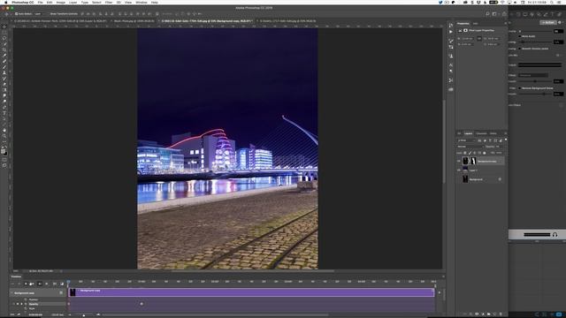
Task: Click Go to next frame in Timeline
Action: pos(32,284)
